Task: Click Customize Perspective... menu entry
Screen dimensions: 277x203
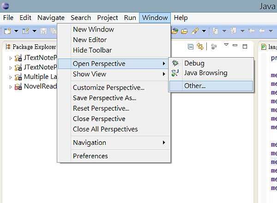Action: pos(108,88)
